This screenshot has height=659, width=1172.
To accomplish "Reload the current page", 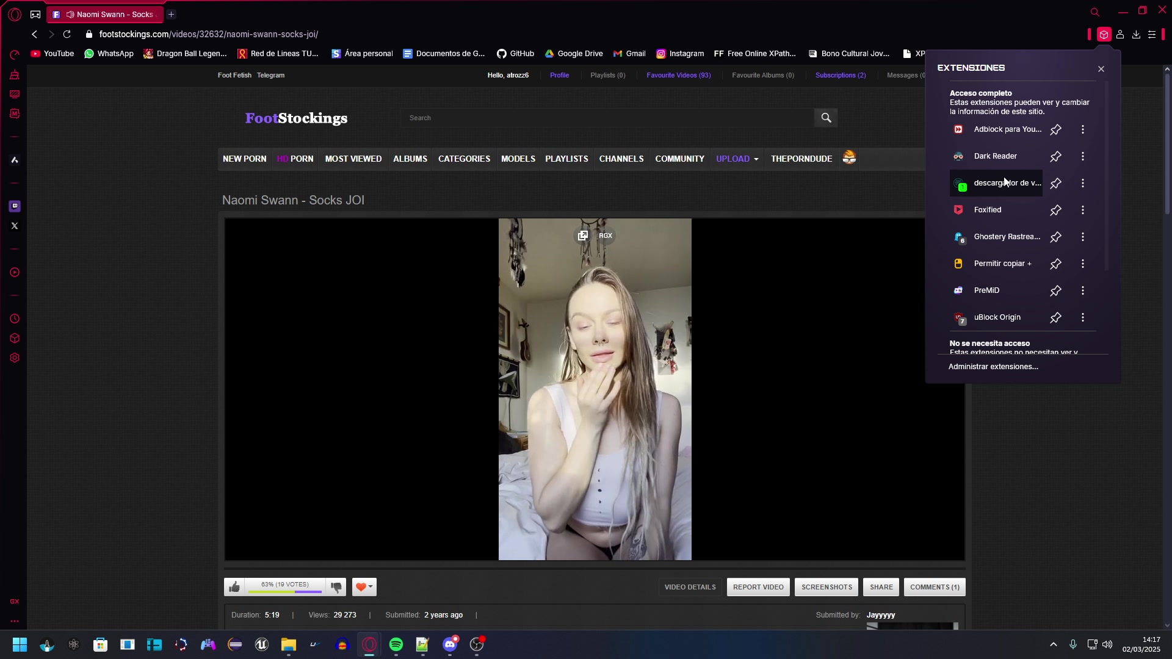I will point(67,35).
